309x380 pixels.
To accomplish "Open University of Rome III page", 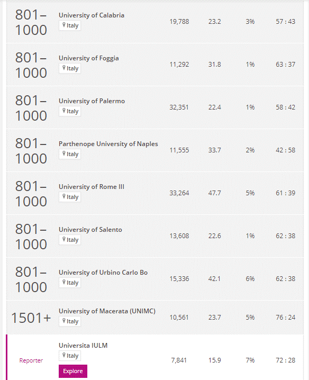I will [x=92, y=187].
